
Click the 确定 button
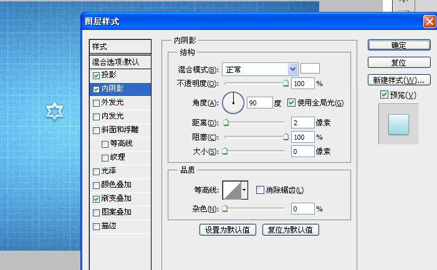(x=399, y=45)
